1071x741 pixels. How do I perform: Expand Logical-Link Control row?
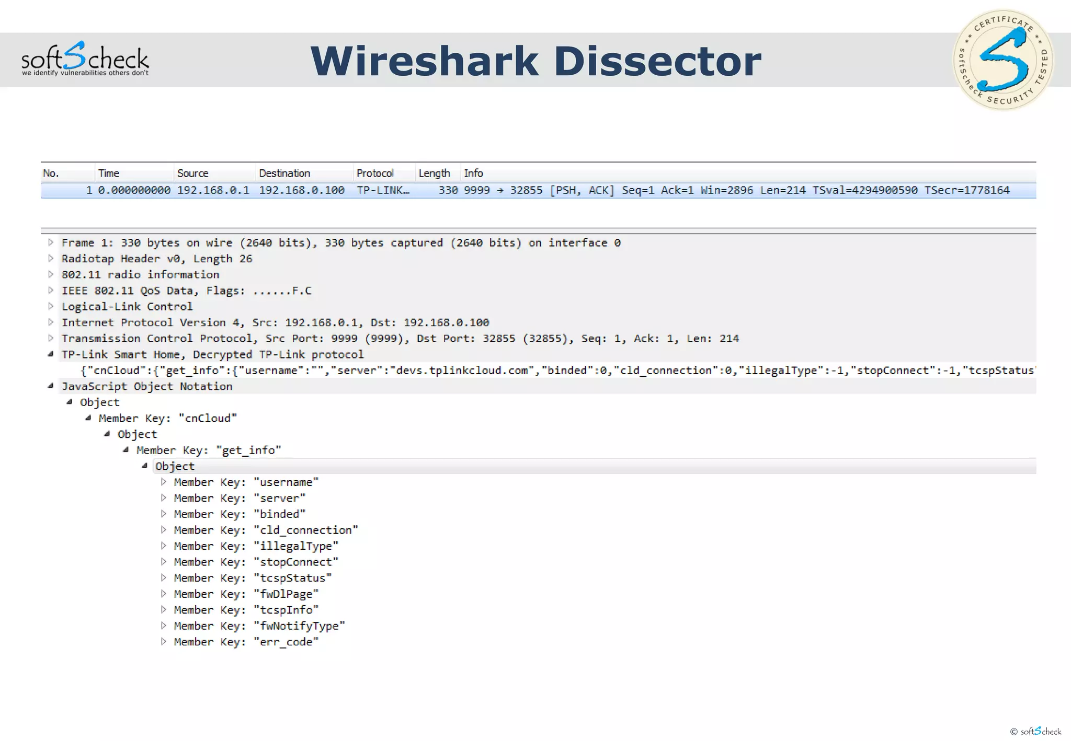(x=51, y=306)
